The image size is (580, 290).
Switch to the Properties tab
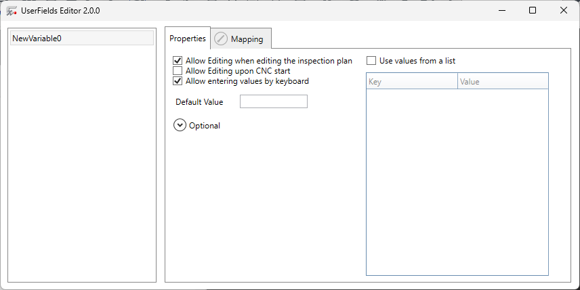tap(188, 39)
